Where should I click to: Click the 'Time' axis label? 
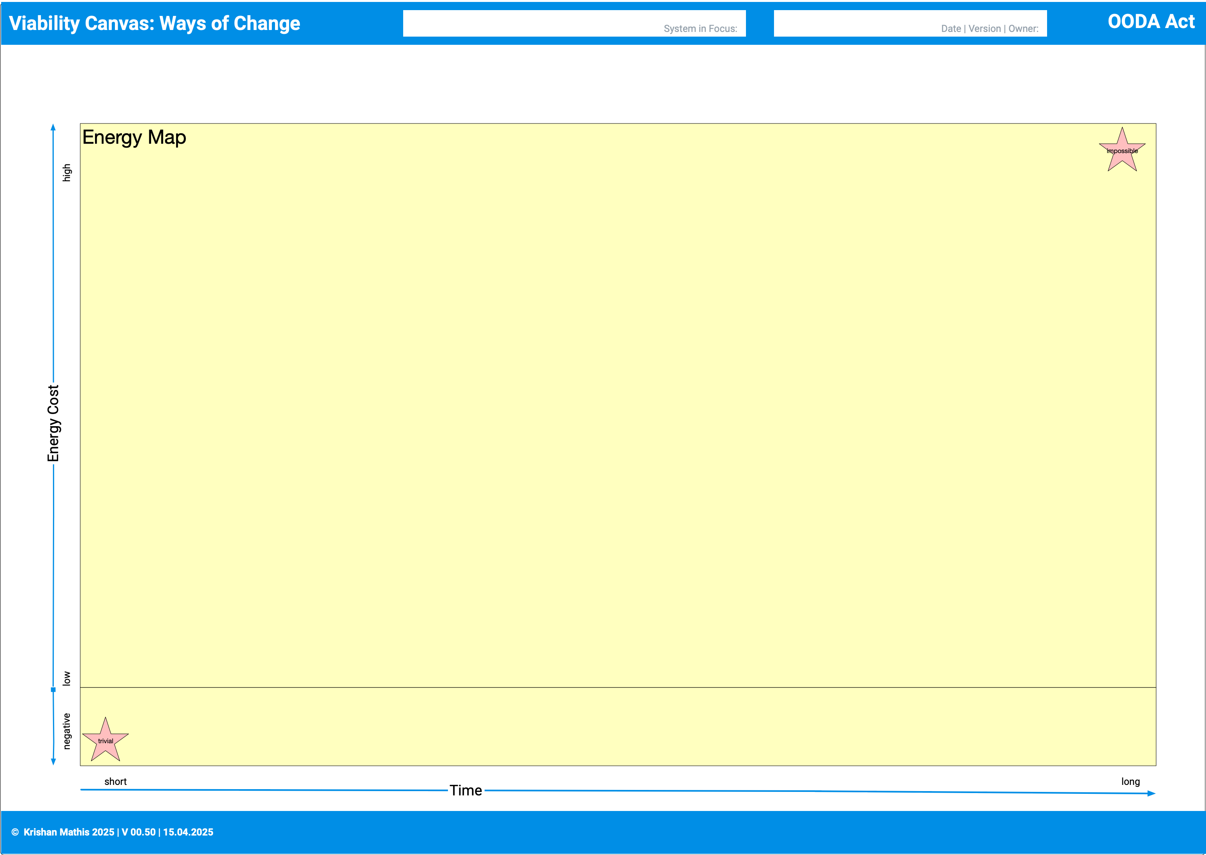coord(465,790)
